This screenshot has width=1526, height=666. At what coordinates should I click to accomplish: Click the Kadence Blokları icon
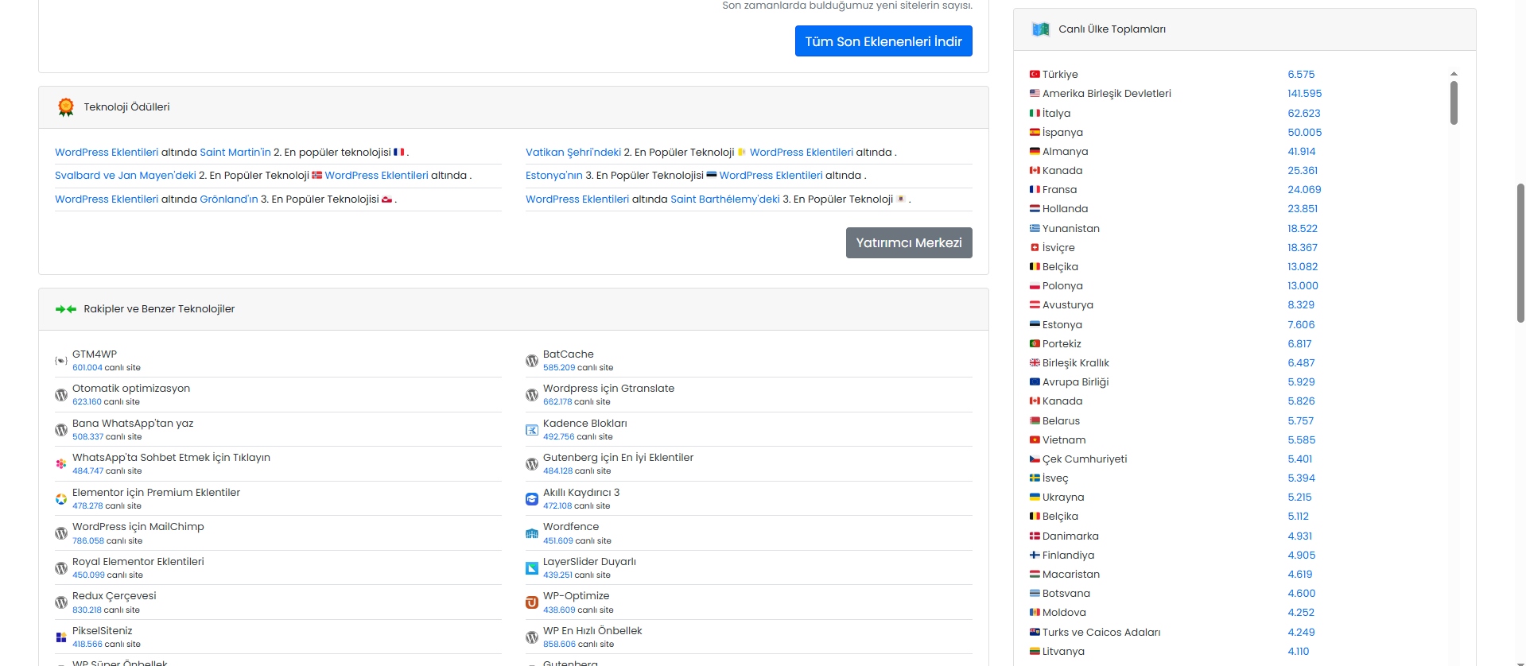click(532, 430)
